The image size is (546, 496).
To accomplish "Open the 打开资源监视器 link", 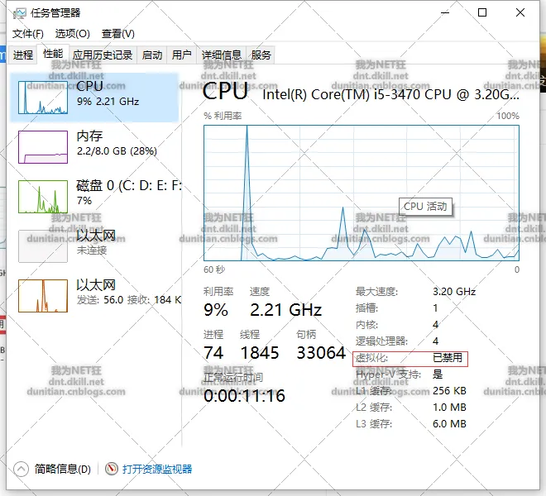I will click(x=157, y=469).
